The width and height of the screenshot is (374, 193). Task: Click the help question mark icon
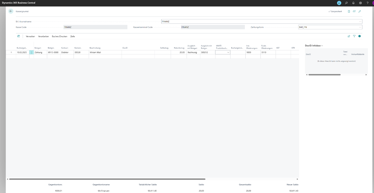pyautogui.click(x=367, y=3)
